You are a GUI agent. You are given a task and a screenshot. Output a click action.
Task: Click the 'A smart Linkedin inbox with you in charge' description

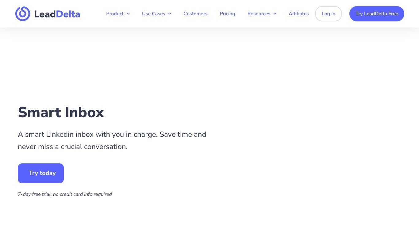tap(112, 140)
